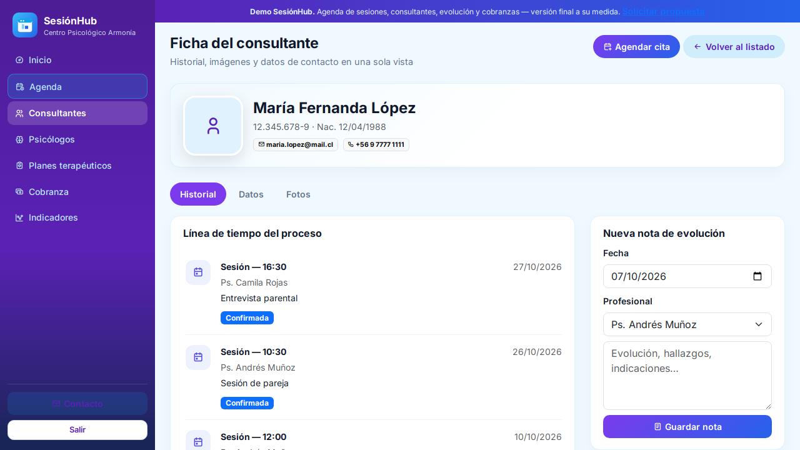Click calendar icon of Sesión 12:00 entry

point(198,441)
